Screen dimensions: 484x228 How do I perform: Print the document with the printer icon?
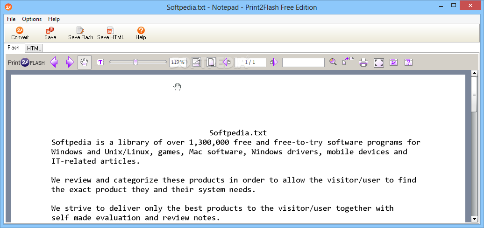363,62
